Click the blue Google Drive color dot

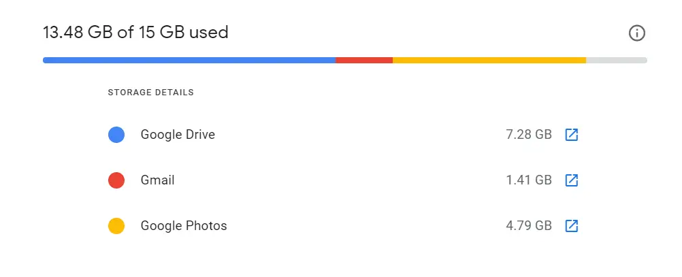[116, 135]
